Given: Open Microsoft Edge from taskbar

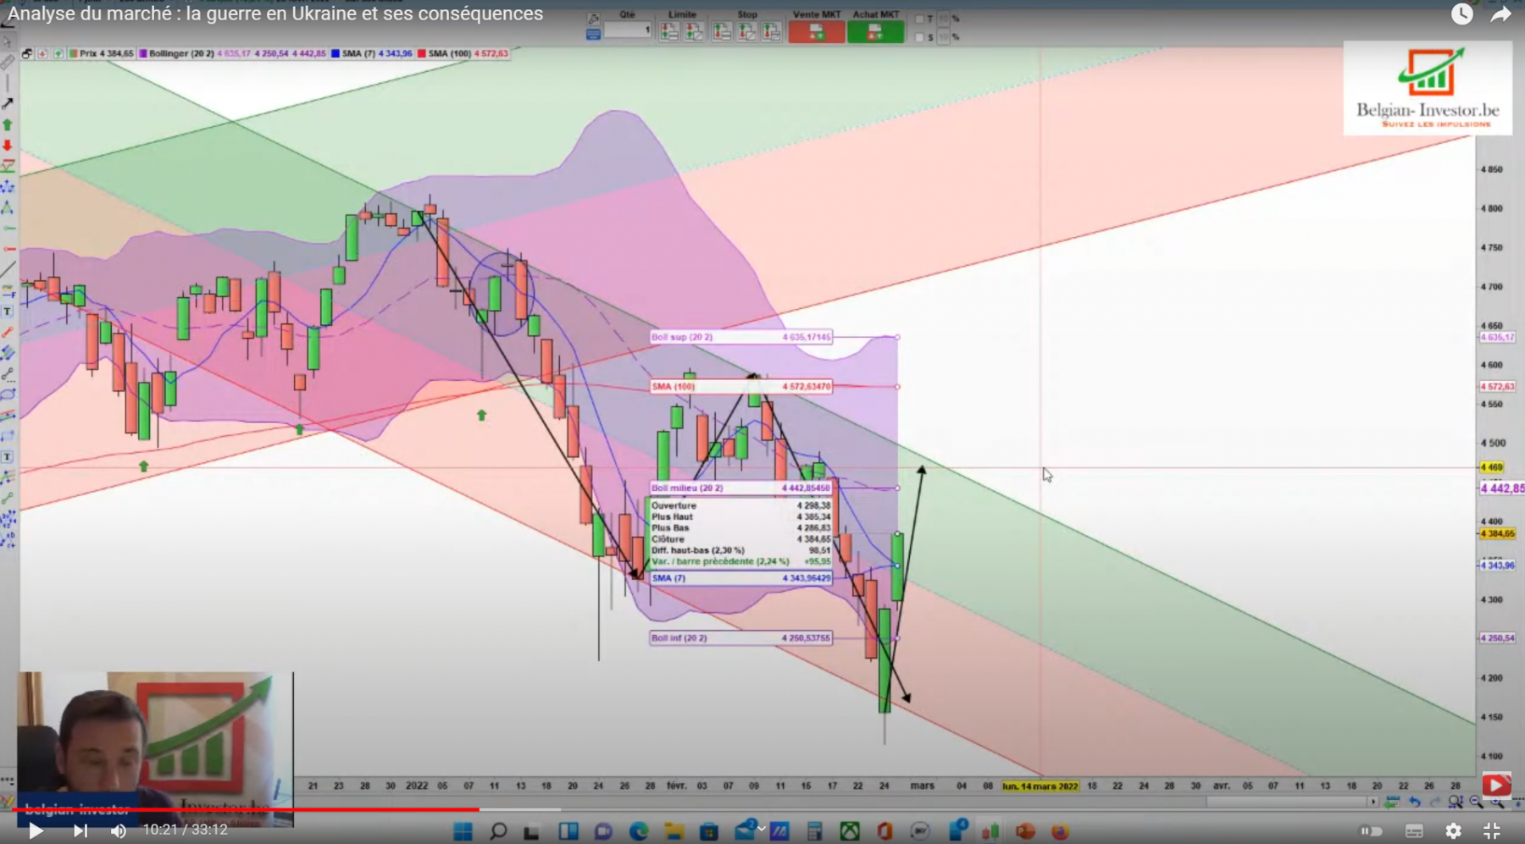Looking at the screenshot, I should coord(638,831).
